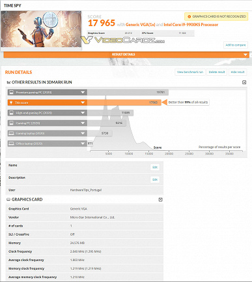Click the warning icon in graphics card notice
The height and width of the screenshot is (282, 252).
tap(189, 16)
